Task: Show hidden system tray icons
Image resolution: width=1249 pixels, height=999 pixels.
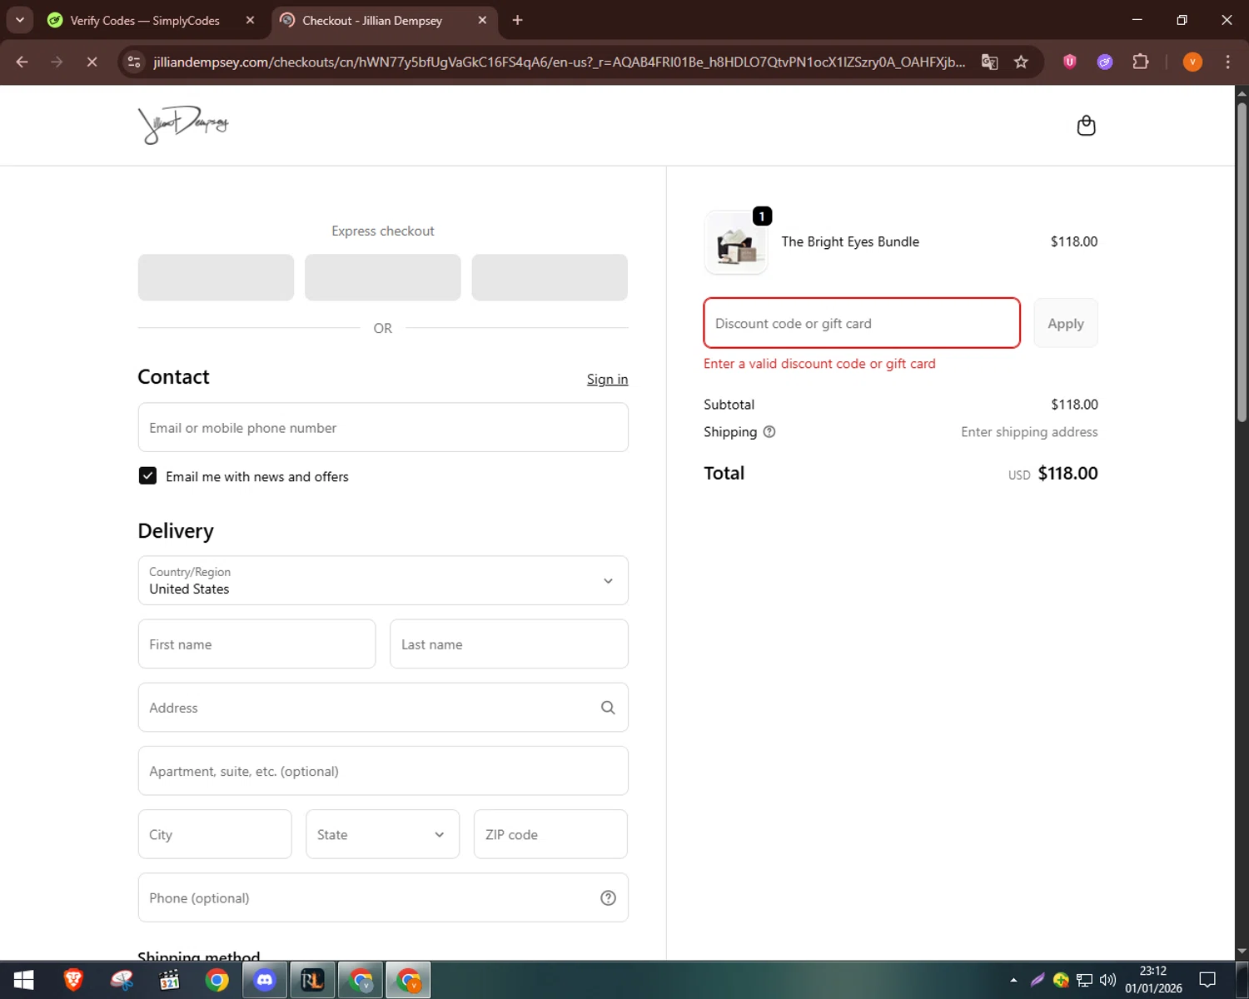Action: tap(1013, 980)
